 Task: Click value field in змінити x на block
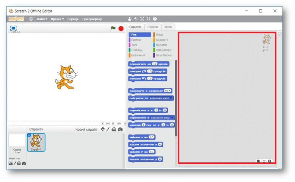point(152,137)
